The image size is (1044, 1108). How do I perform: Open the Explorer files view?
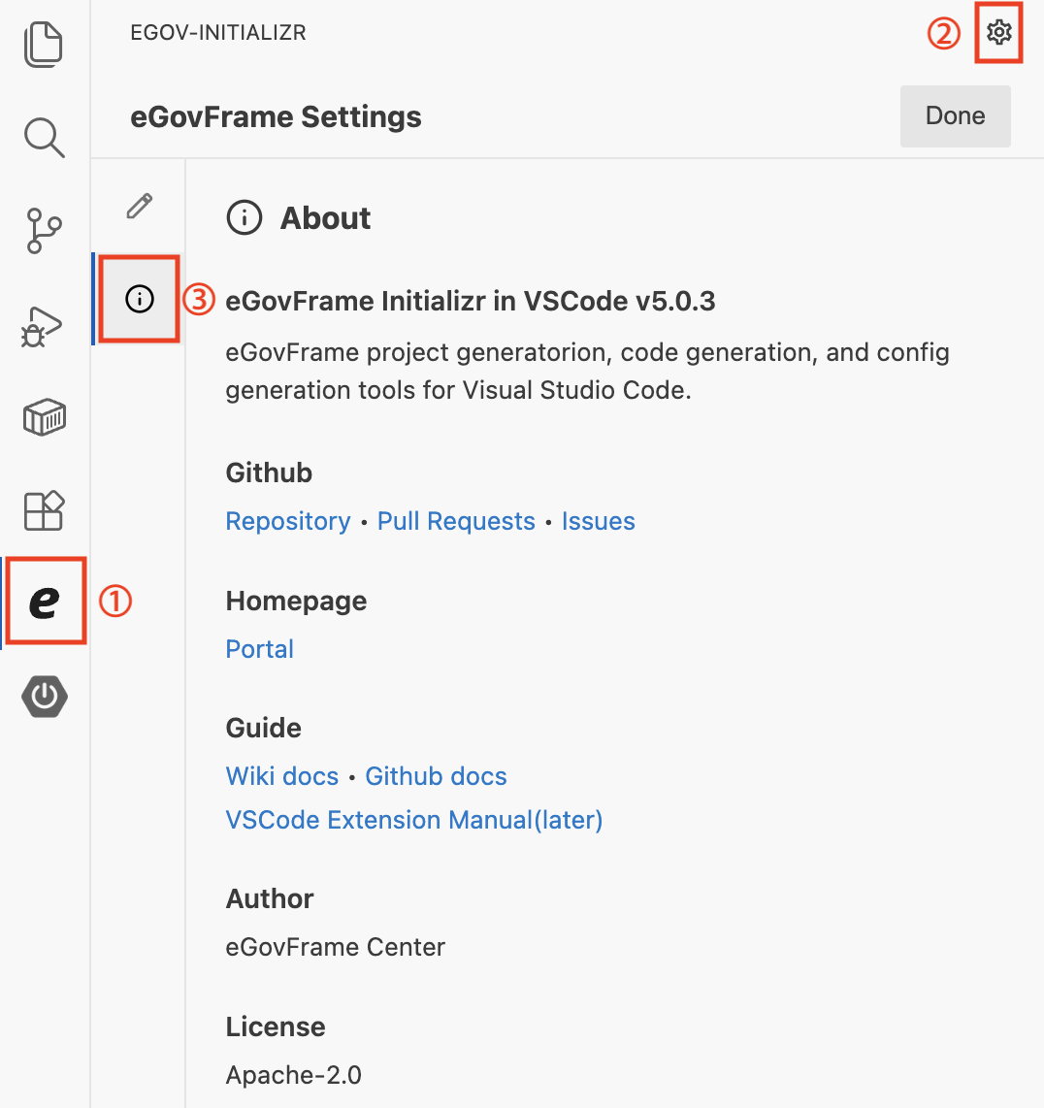click(x=44, y=46)
